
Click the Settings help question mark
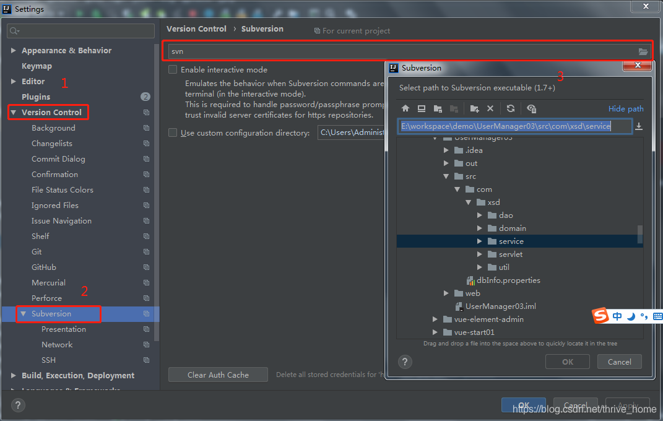click(x=18, y=406)
